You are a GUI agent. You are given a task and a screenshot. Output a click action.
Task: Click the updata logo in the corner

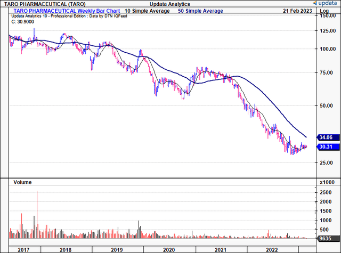tap(326, 3)
